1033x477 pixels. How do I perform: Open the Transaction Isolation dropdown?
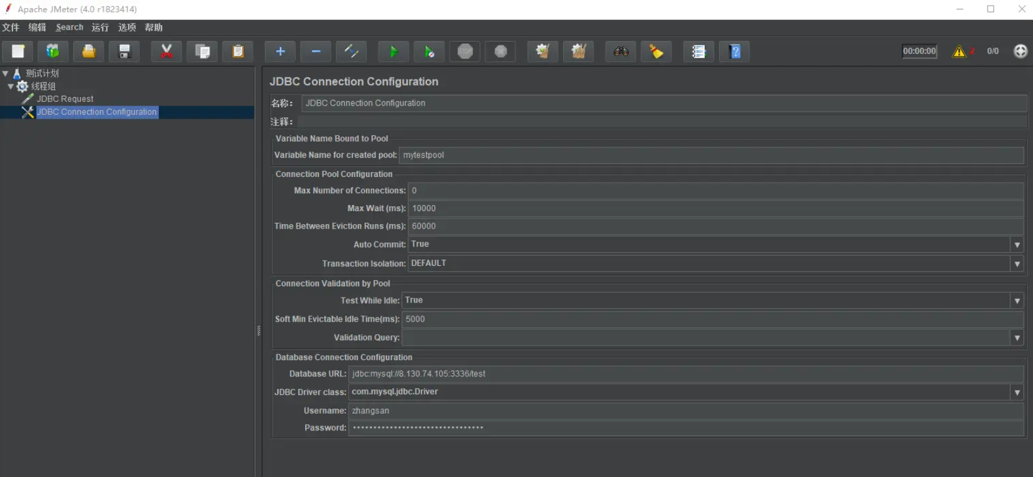click(1017, 264)
